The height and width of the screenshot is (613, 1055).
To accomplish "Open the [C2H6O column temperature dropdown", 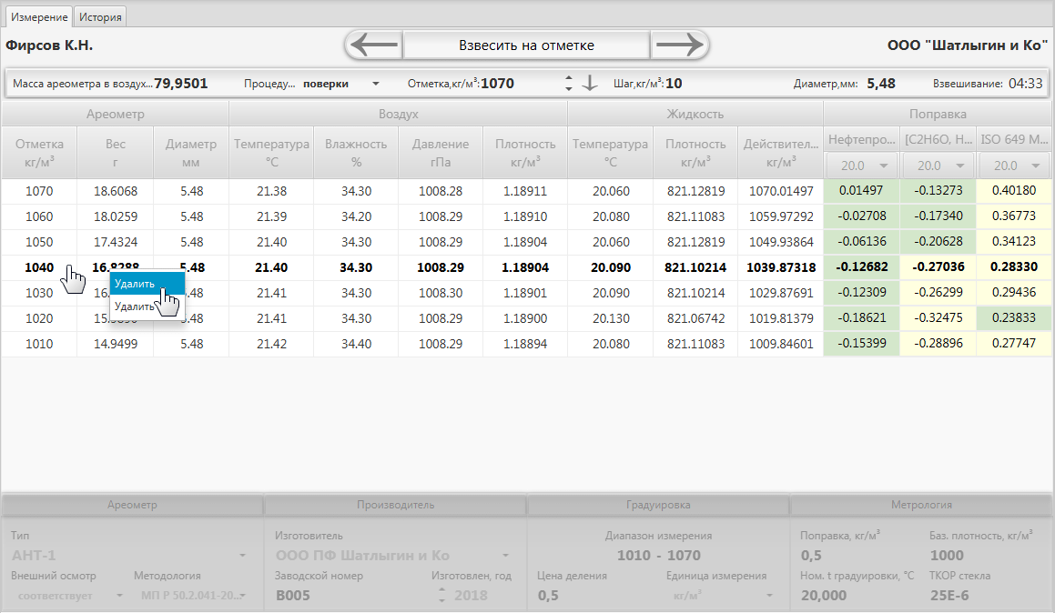I will pos(938,166).
